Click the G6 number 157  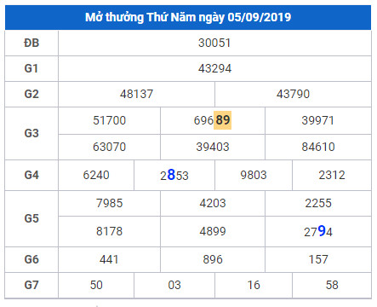318,259
